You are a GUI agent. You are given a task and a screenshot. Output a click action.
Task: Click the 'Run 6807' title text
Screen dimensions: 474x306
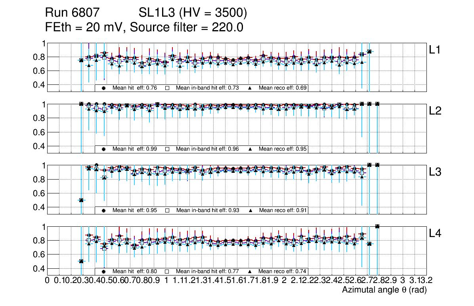[x=75, y=13]
